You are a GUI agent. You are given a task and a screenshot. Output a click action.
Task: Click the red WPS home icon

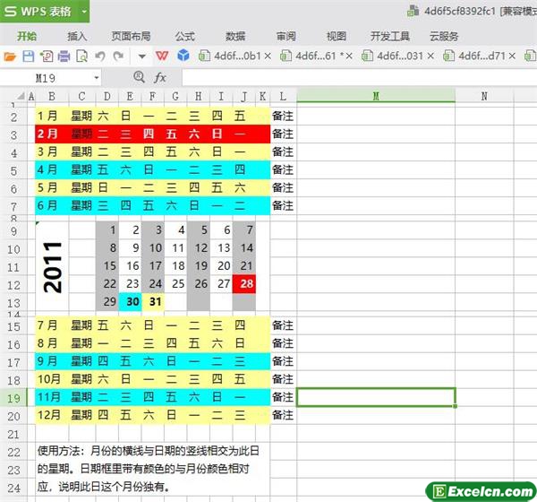[x=164, y=56]
